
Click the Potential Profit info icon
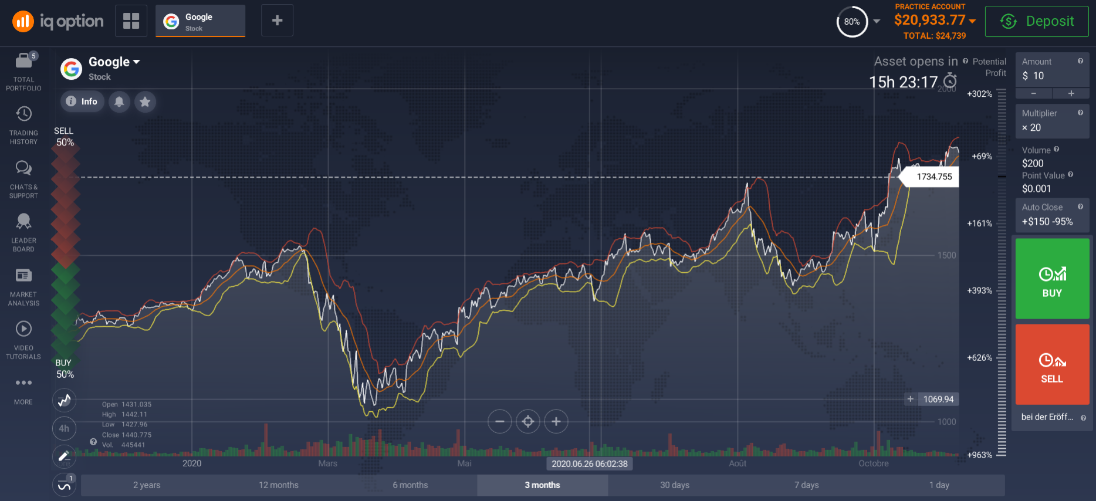click(965, 61)
